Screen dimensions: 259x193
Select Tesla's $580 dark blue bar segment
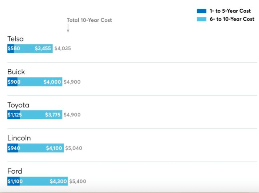click(x=11, y=48)
